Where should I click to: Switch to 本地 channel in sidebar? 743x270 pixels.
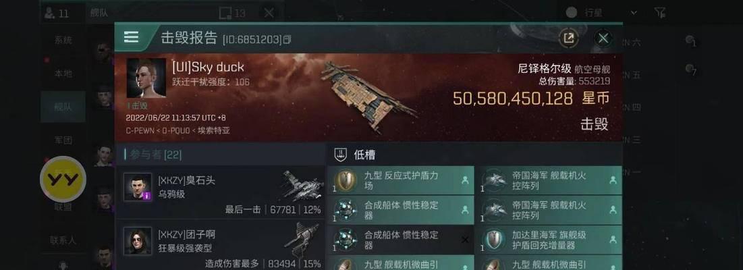pyautogui.click(x=63, y=74)
